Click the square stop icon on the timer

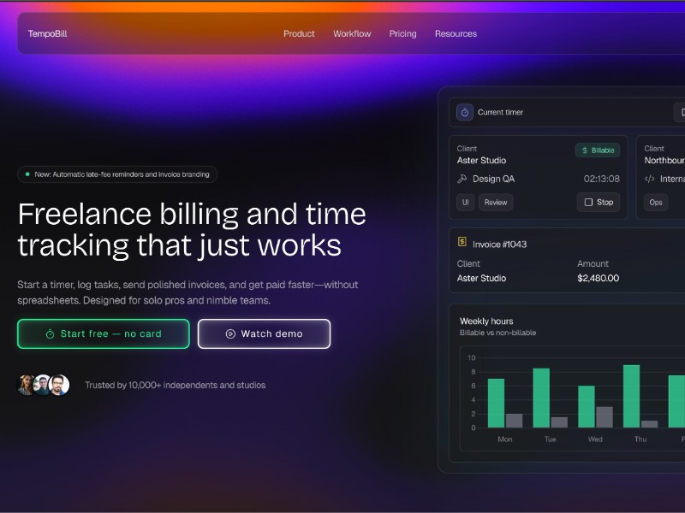coord(587,202)
